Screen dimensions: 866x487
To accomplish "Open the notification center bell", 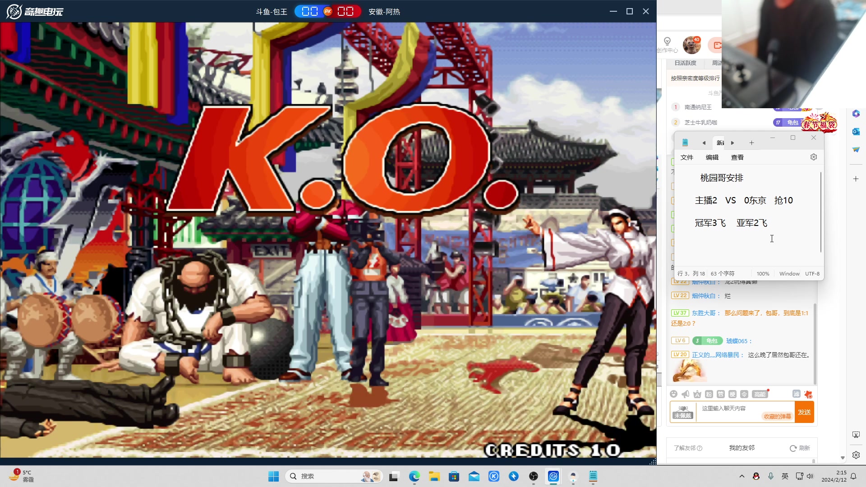I will coord(853,476).
